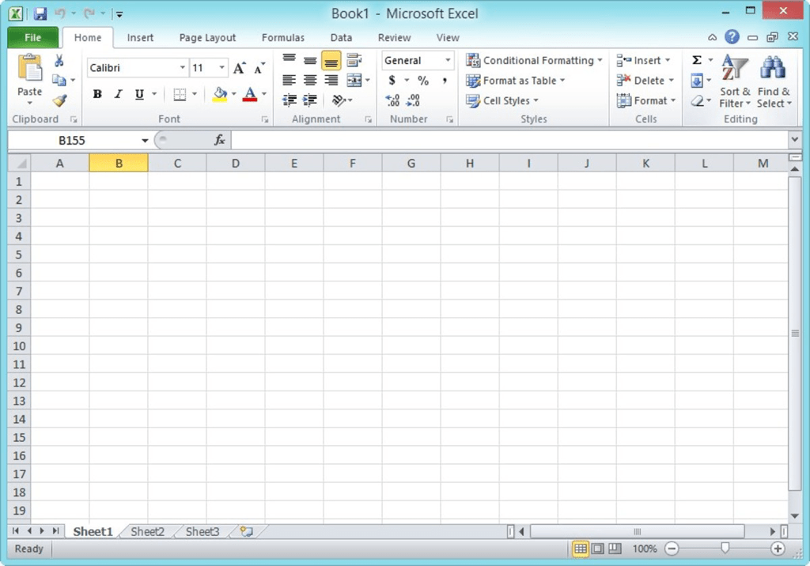The height and width of the screenshot is (566, 810).
Task: Open the Help question mark icon
Action: pos(732,36)
